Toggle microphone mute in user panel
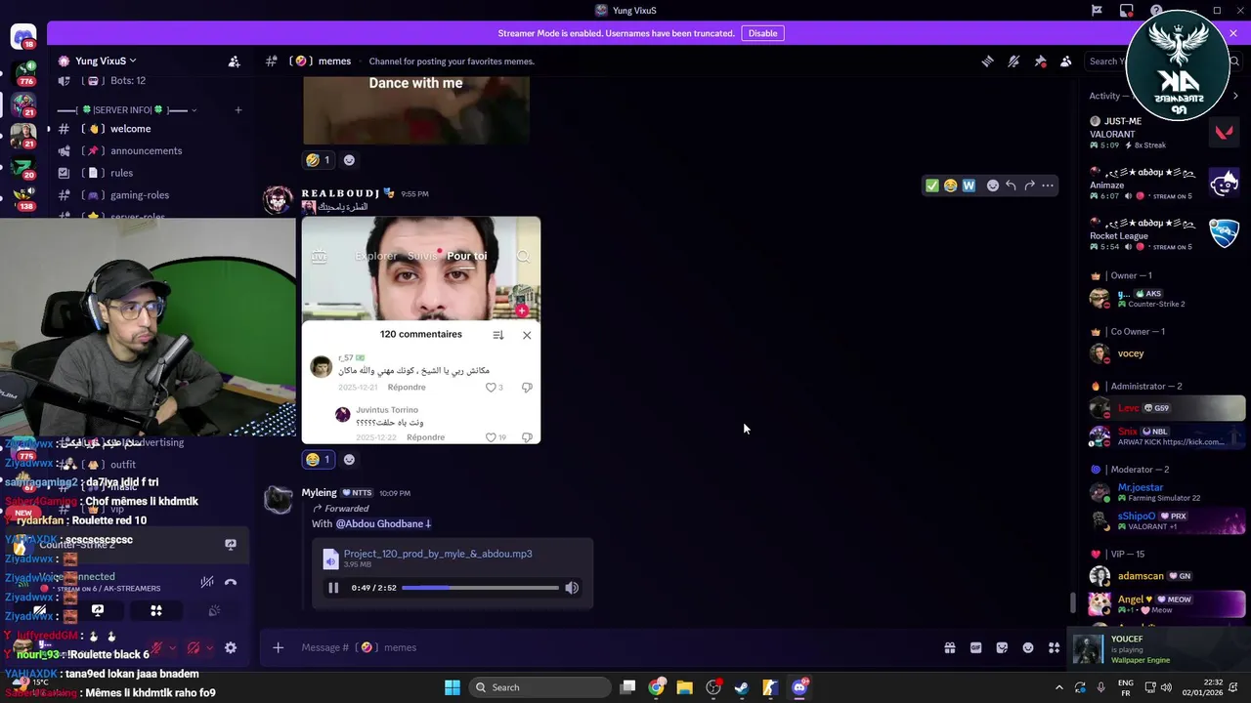This screenshot has height=703, width=1251. [x=156, y=647]
